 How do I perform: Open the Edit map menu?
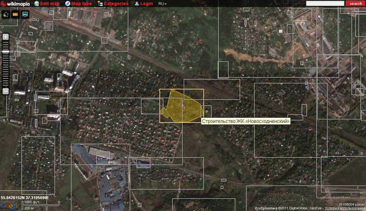point(49,4)
